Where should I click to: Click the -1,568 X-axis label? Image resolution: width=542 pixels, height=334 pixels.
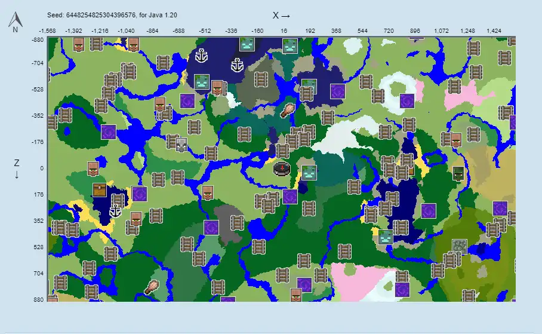(47, 31)
